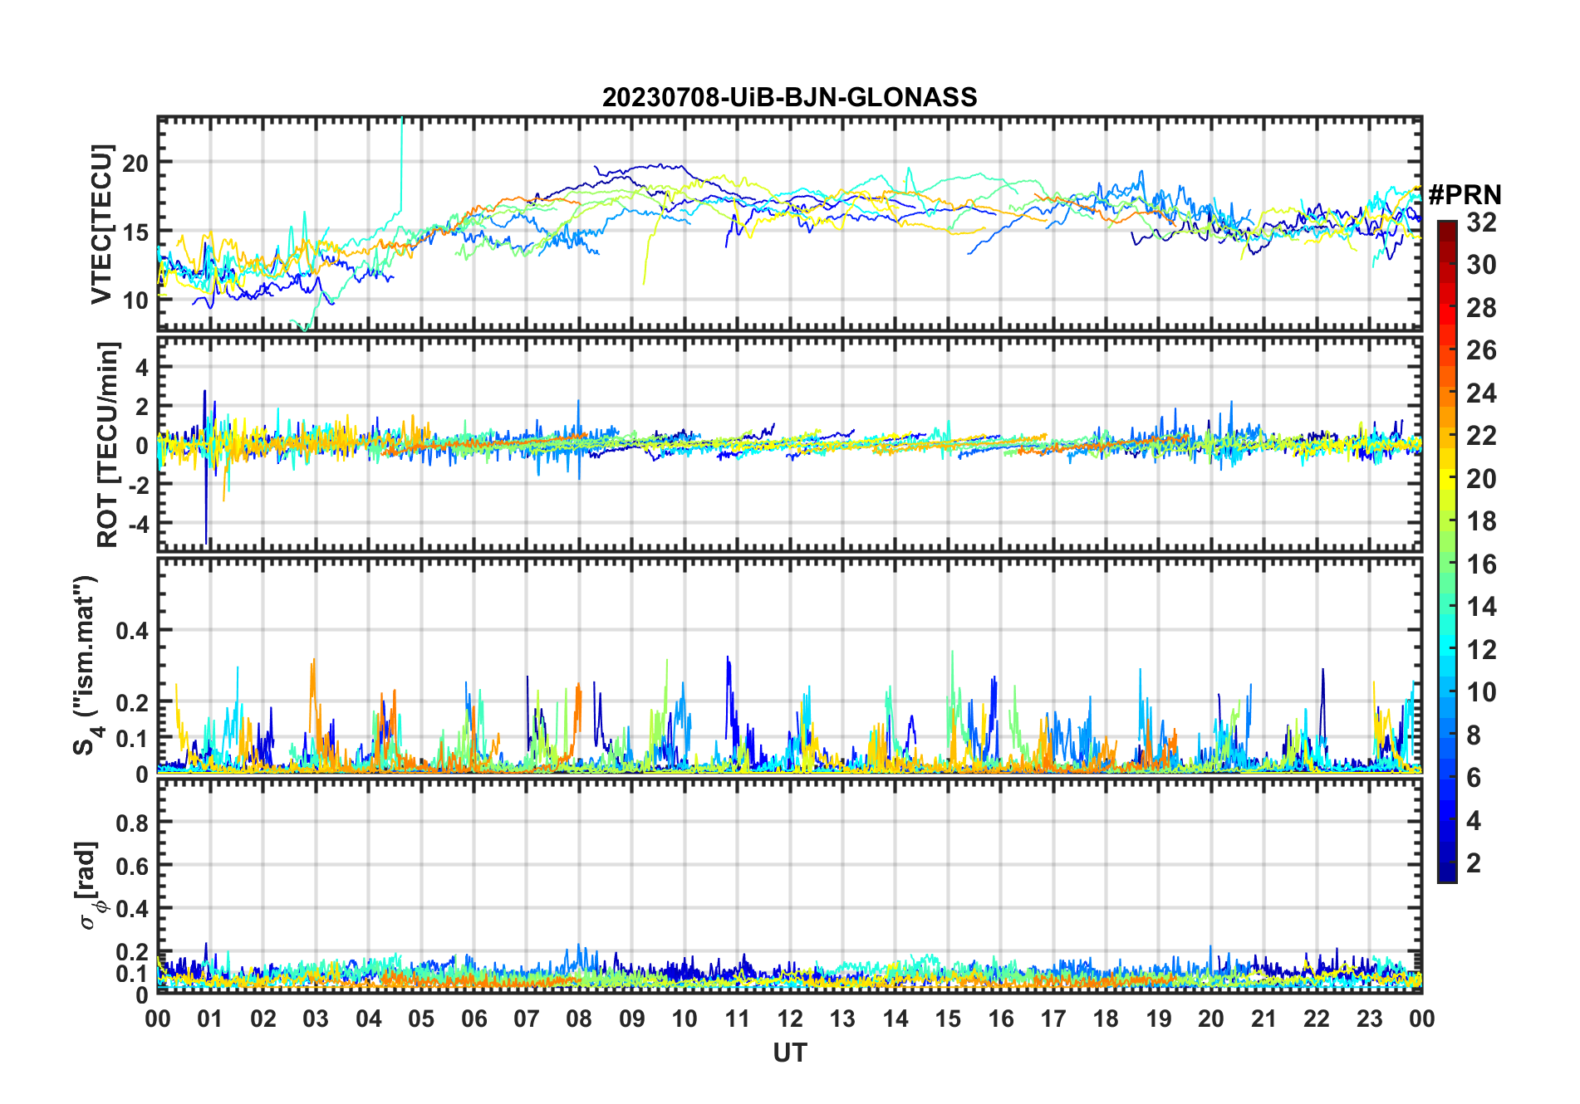Image resolution: width=1580 pixels, height=1104 pixels.
Task: Pick x-axis hour tick label 11
Action: click(x=738, y=1019)
